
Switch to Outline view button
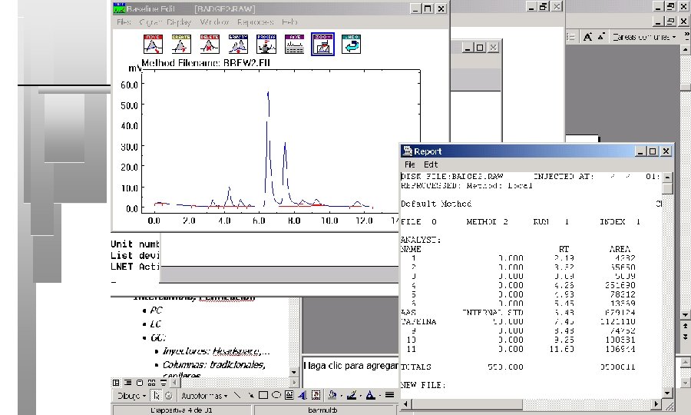click(x=127, y=383)
